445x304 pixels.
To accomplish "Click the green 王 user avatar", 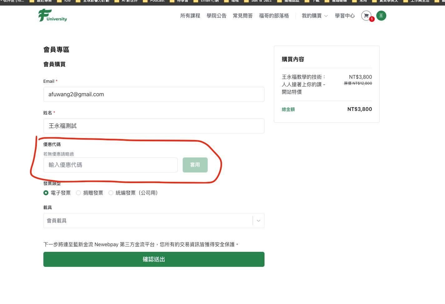I will [381, 16].
